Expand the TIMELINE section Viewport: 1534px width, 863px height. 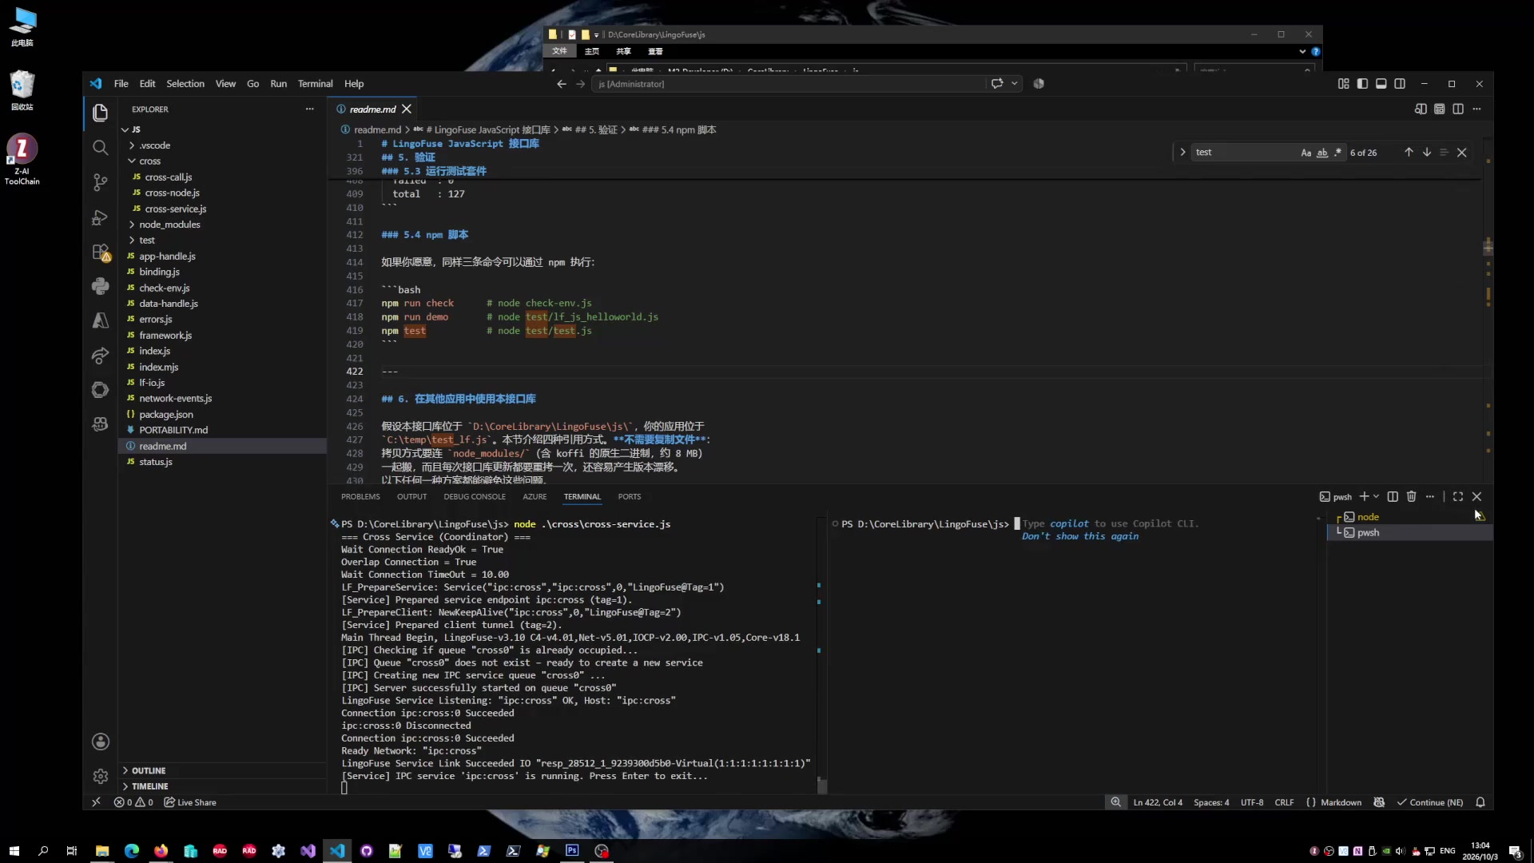click(222, 786)
